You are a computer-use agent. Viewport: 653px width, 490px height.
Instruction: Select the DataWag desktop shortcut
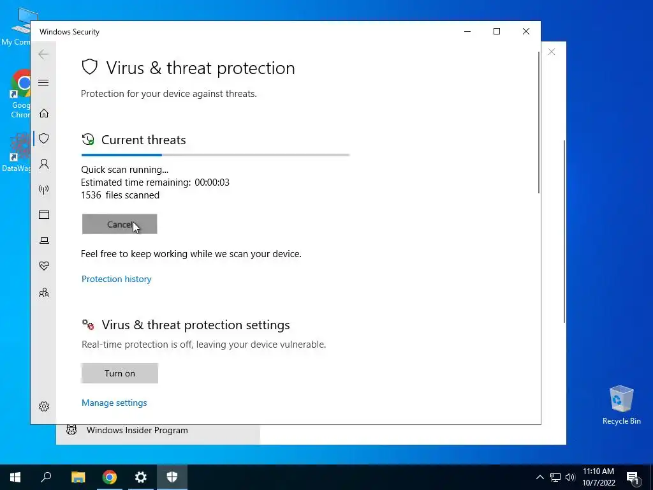tap(17, 152)
